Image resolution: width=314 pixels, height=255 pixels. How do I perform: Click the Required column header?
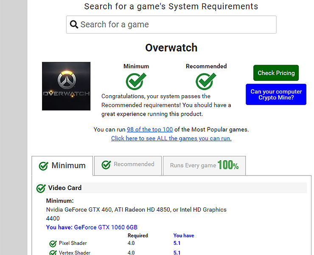[138, 235]
